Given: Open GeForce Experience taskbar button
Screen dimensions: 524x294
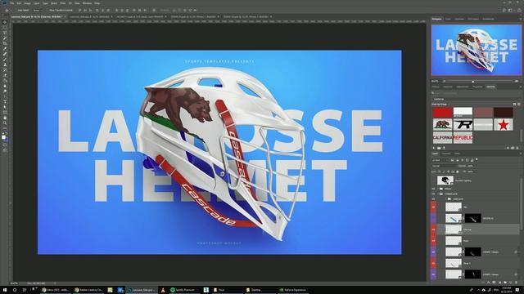Looking at the screenshot, I should click(x=293, y=290).
